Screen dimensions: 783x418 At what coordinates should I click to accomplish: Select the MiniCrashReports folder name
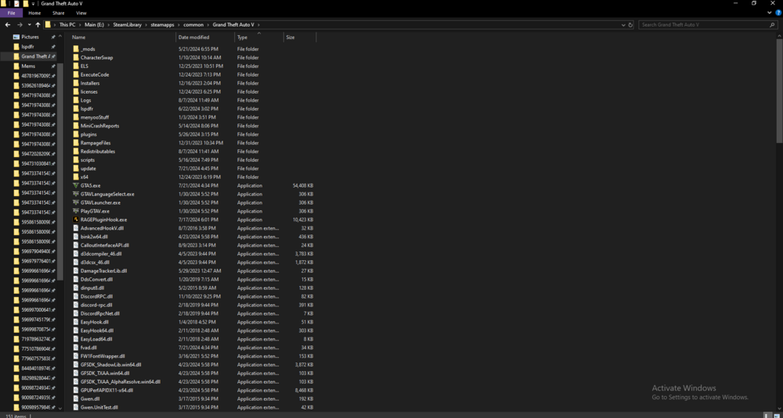[x=99, y=126]
